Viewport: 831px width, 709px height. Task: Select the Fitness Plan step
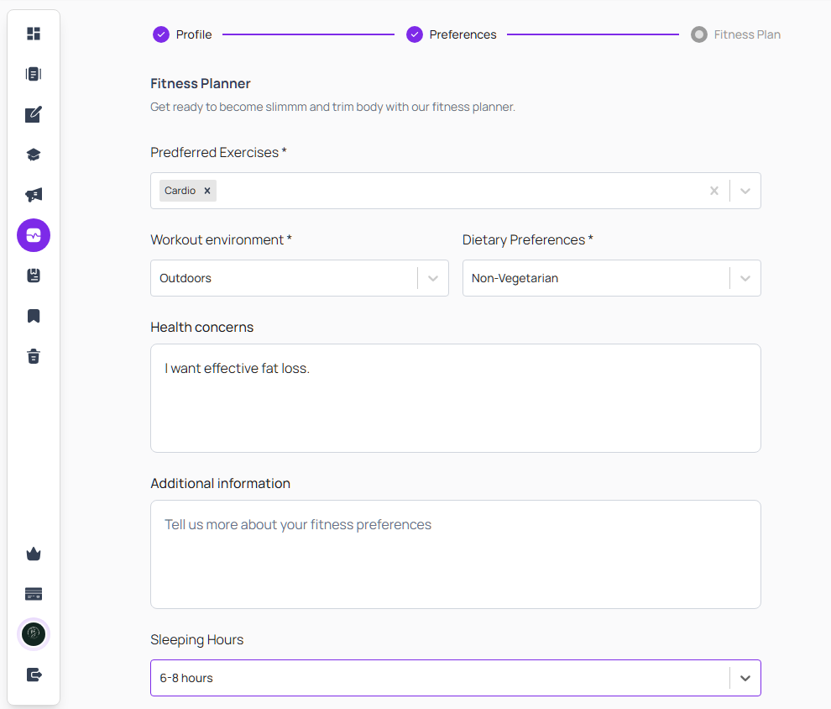735,34
